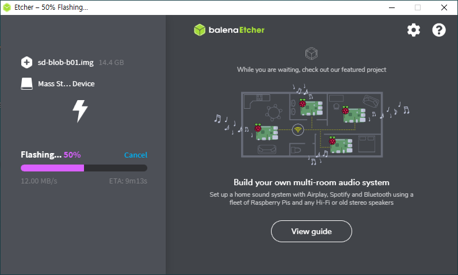This screenshot has width=458, height=275.
Task: Click the balenaEtcher cube logo
Action: pyautogui.click(x=200, y=30)
